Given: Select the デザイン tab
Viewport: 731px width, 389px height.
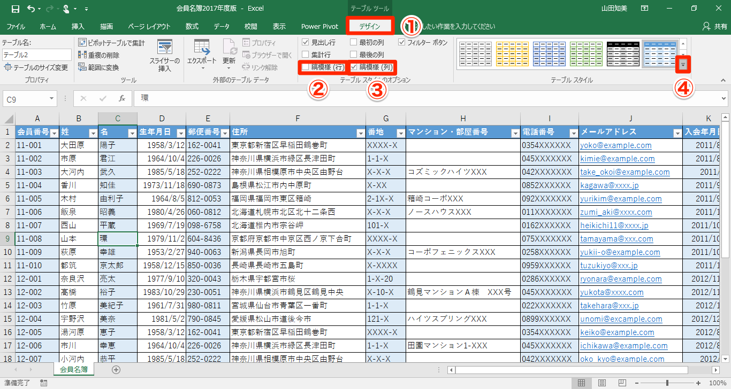Looking at the screenshot, I should (370, 26).
